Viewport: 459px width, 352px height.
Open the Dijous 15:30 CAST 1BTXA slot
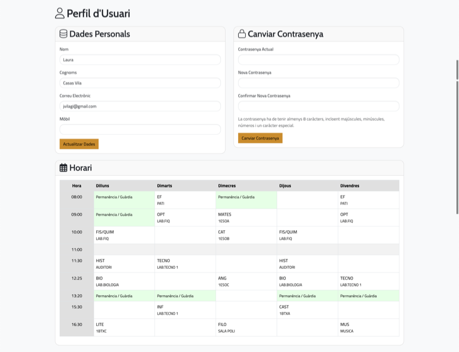point(307,310)
